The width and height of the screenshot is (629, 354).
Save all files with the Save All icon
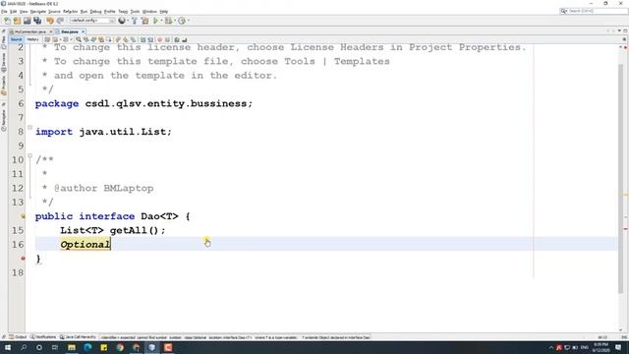[37, 21]
